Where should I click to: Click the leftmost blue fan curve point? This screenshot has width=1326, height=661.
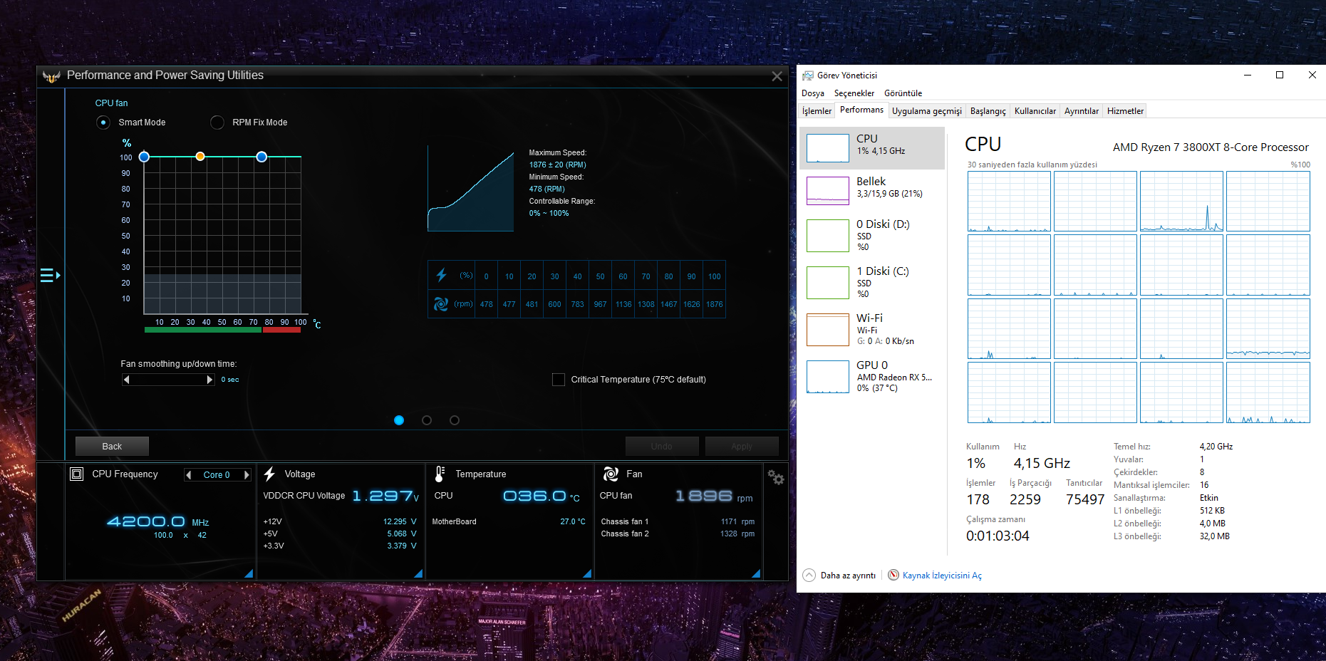point(144,157)
